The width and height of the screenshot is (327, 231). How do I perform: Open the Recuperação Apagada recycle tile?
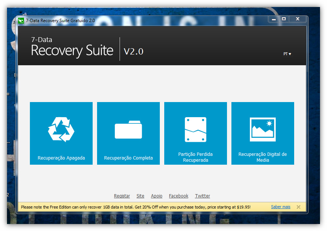click(61, 133)
